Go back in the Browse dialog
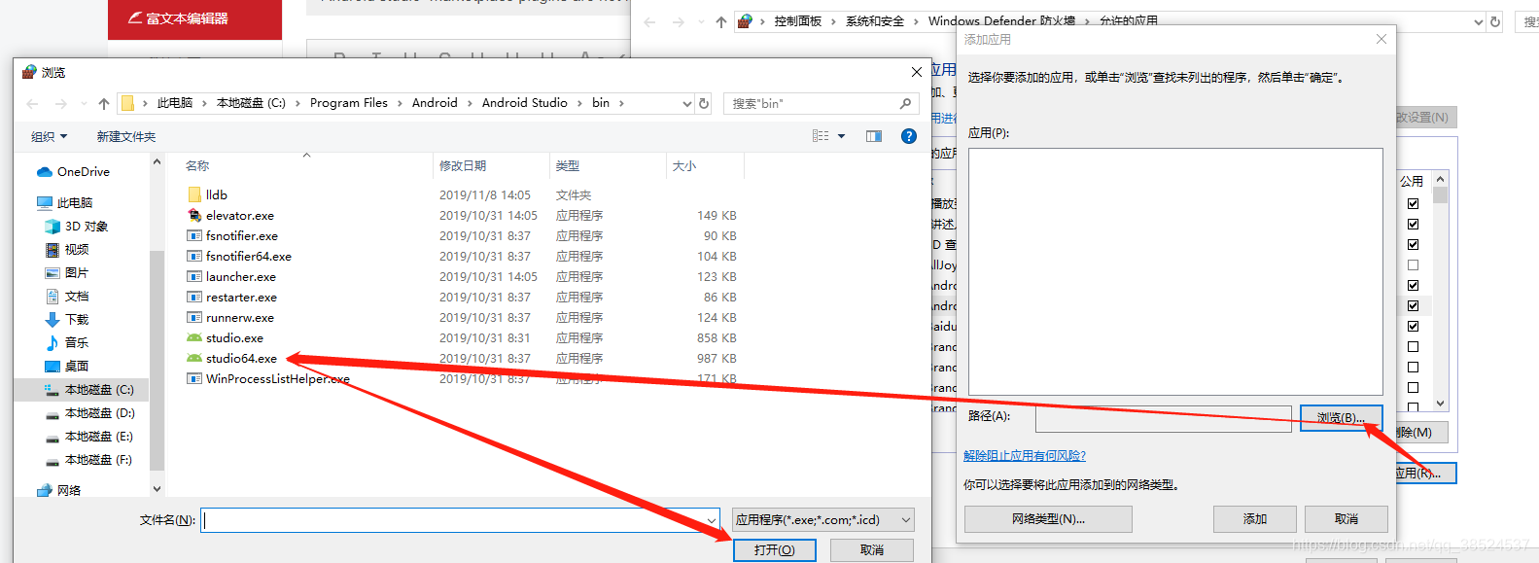The height and width of the screenshot is (563, 1539). 32,103
